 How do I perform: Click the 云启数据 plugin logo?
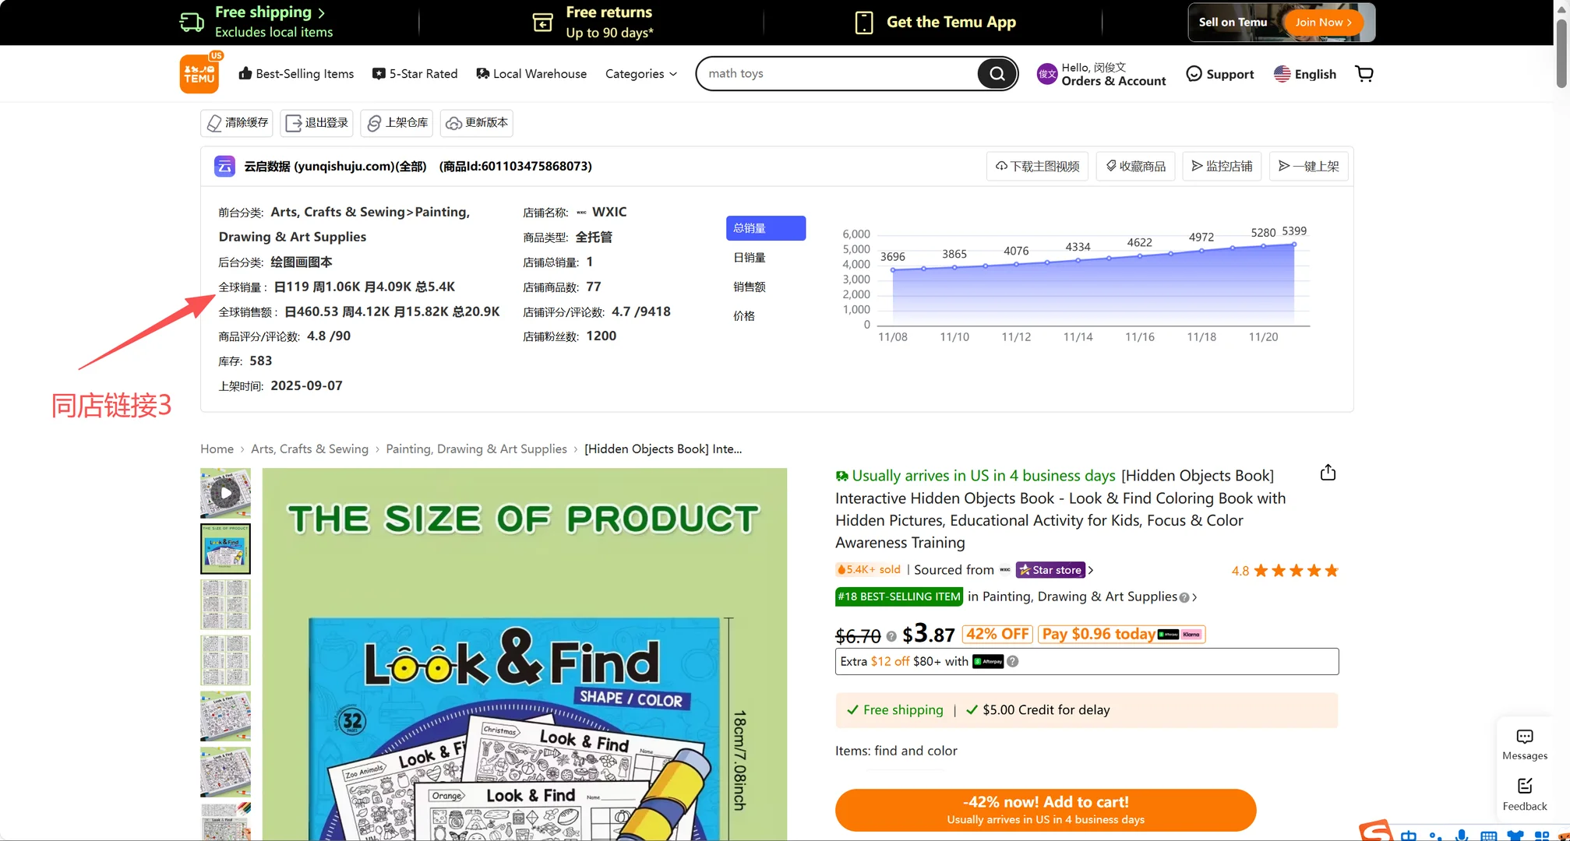(224, 166)
